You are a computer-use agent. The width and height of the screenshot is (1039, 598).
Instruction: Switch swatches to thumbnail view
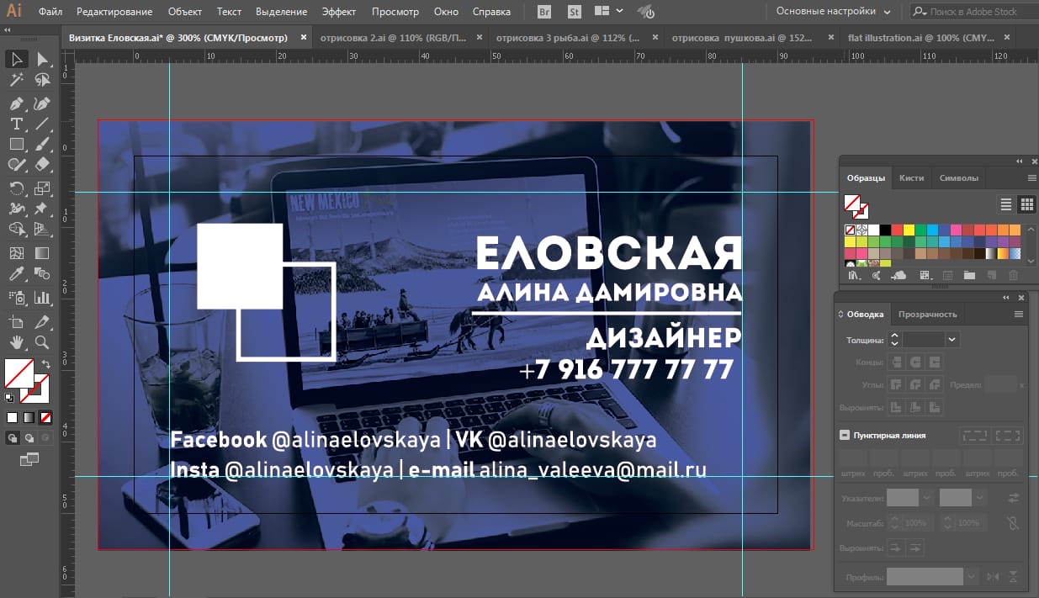[1026, 204]
